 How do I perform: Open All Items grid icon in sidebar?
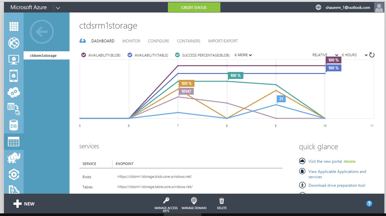pos(14,26)
